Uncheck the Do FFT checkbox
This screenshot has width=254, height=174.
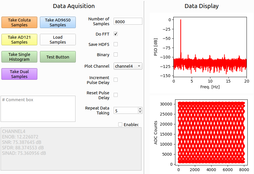[x=116, y=34]
